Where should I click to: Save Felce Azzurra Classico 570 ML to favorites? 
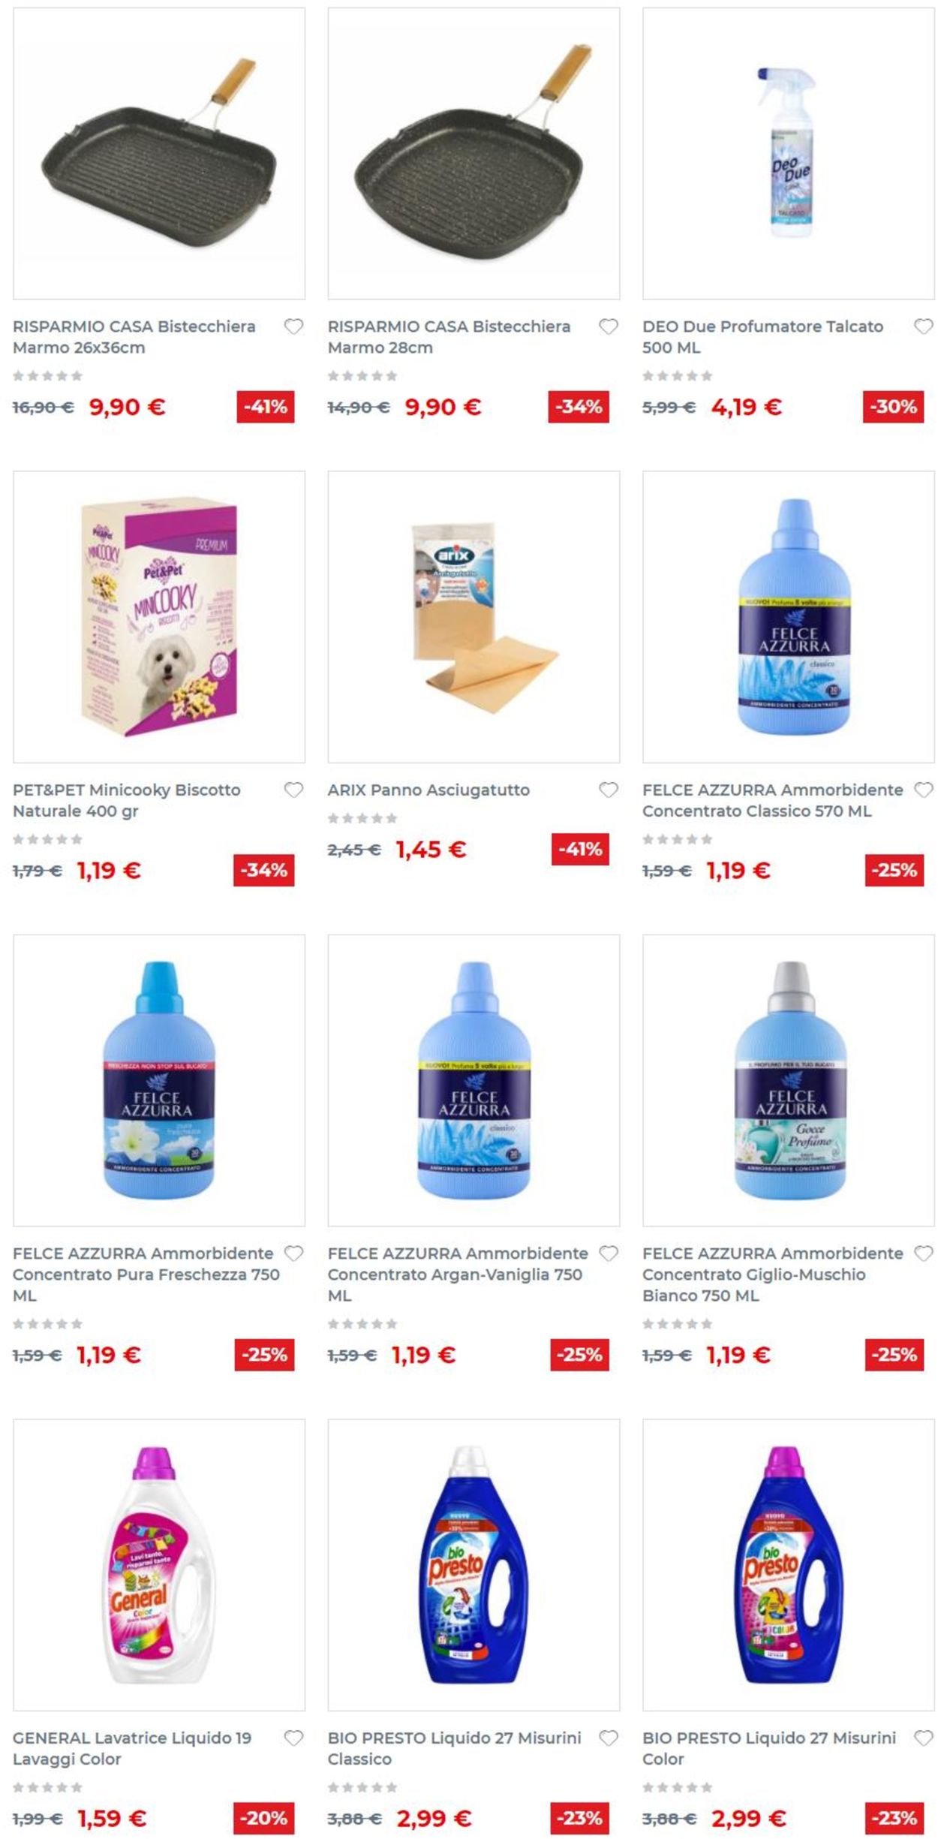click(924, 790)
